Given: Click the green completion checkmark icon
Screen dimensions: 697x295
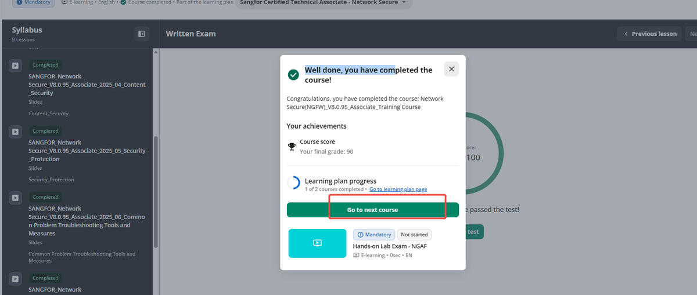Looking at the screenshot, I should [293, 75].
